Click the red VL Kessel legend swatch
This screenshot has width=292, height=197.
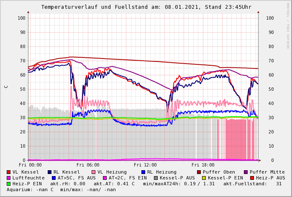coord(9,172)
